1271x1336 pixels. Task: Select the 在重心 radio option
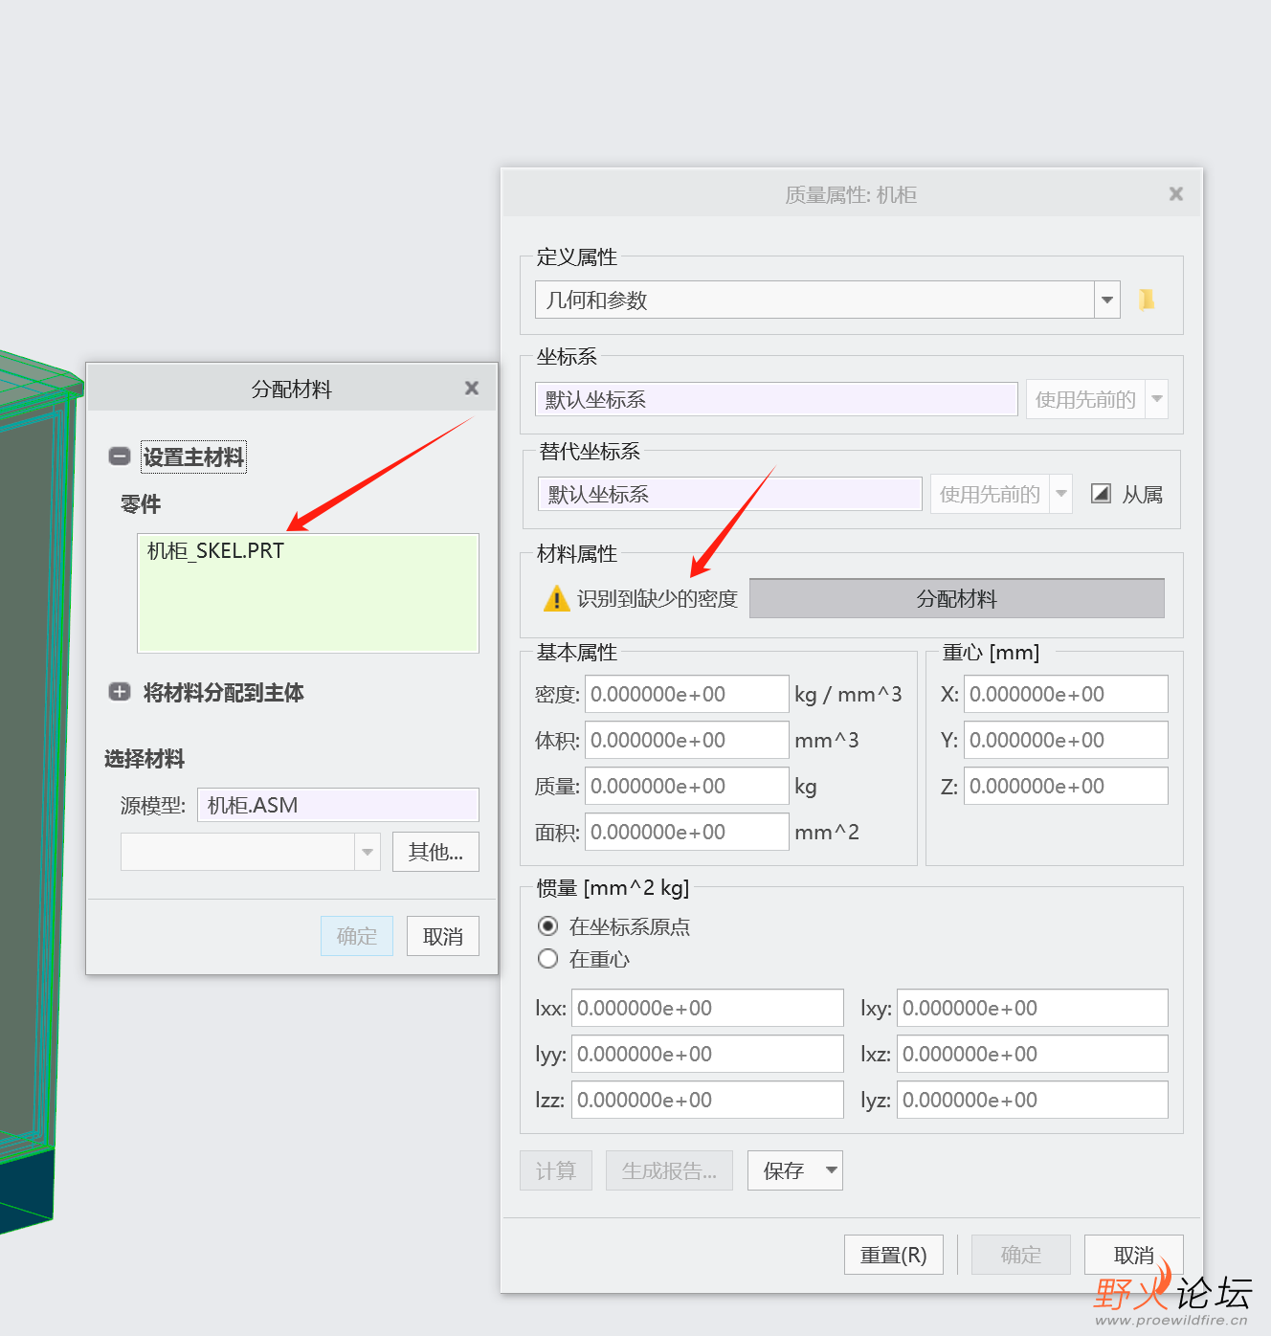click(547, 958)
